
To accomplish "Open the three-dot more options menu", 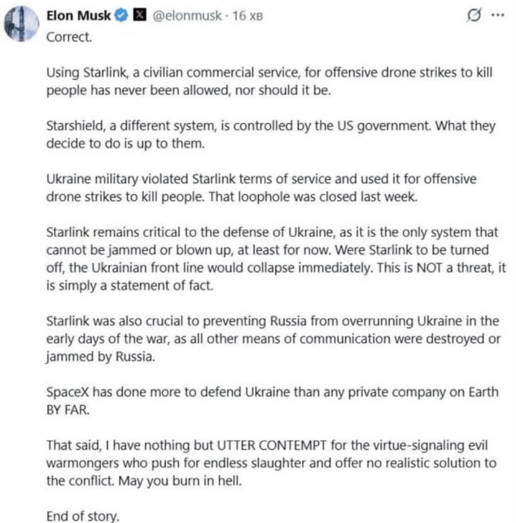I will coord(498,15).
